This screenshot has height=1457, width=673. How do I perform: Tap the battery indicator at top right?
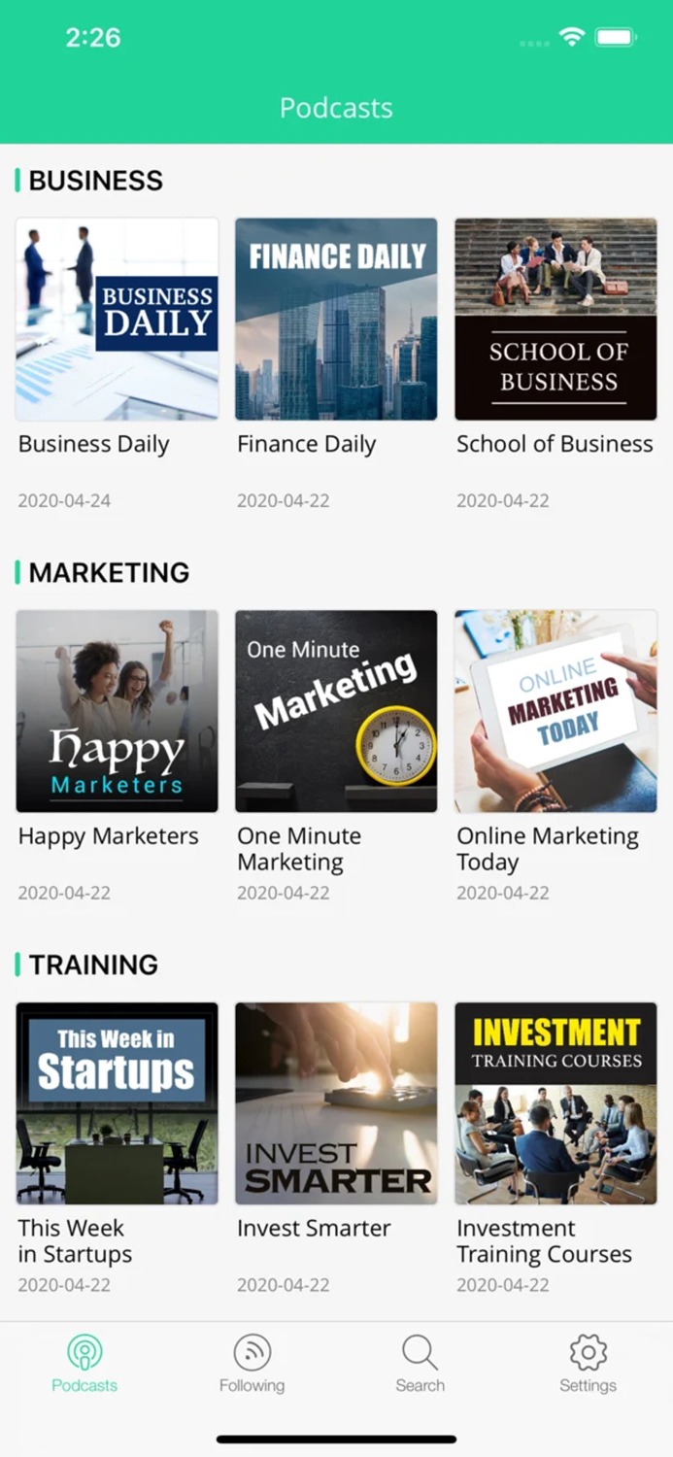click(615, 36)
